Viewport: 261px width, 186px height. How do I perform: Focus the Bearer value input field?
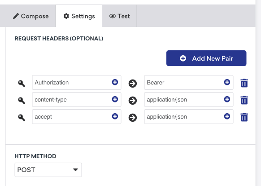189,82
